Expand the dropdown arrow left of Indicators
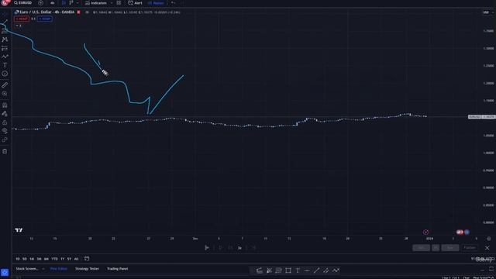The image size is (496, 279). (77, 3)
